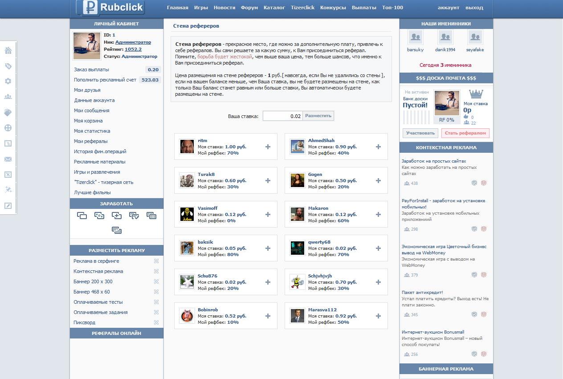Image resolution: width=563 pixels, height=379 pixels.
Task: Click the sparkle pin sidebar icon
Action: click(8, 190)
